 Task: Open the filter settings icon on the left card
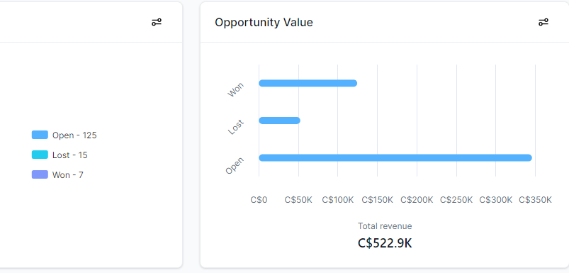pyautogui.click(x=157, y=23)
